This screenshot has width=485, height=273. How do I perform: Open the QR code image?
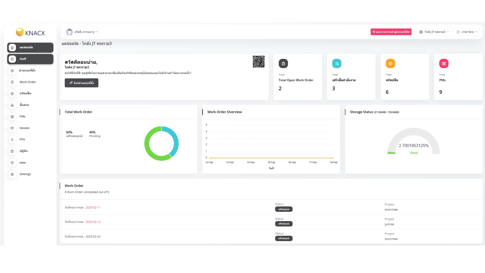tap(258, 62)
